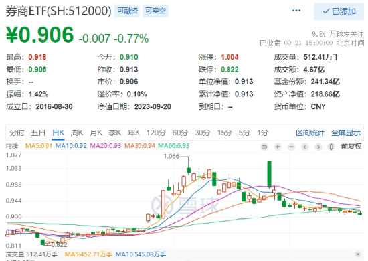Click the -0.77% change value
368x261 pixels.
[x=131, y=39]
